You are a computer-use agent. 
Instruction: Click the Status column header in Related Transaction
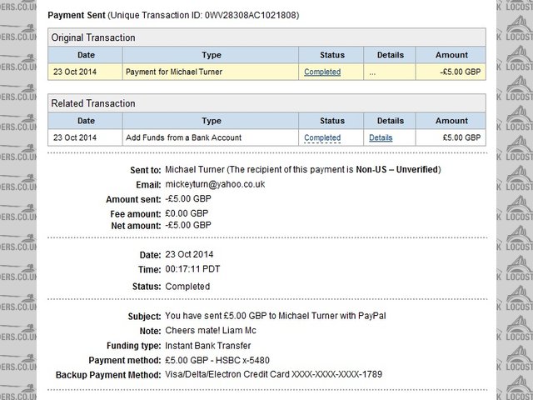[321, 121]
